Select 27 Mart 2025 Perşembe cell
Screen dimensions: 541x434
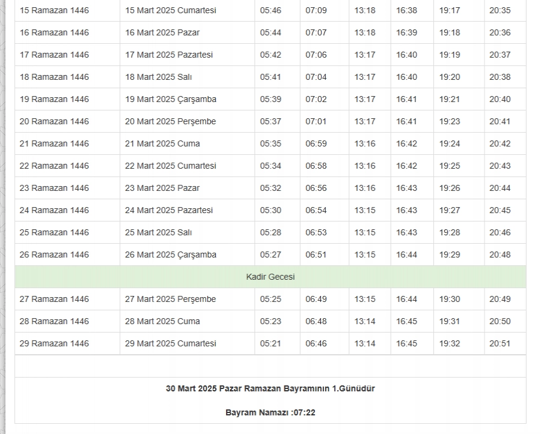[170, 299]
